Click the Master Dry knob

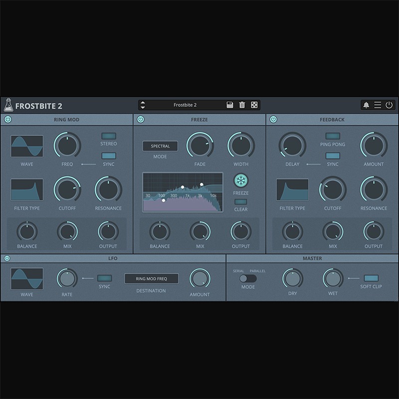(293, 278)
